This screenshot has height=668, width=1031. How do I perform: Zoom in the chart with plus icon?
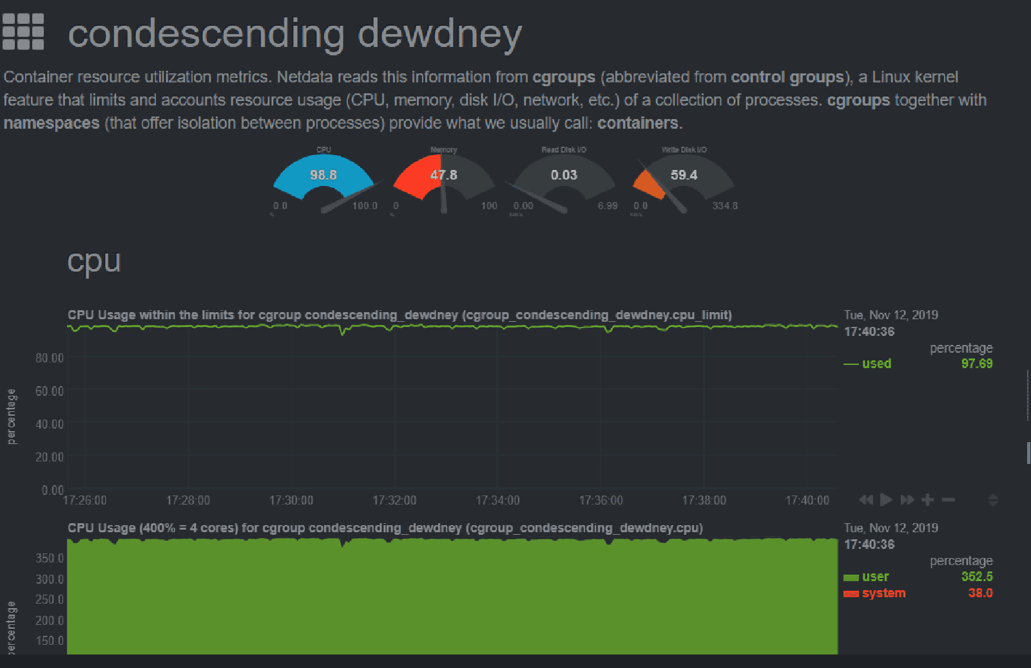pos(927,500)
